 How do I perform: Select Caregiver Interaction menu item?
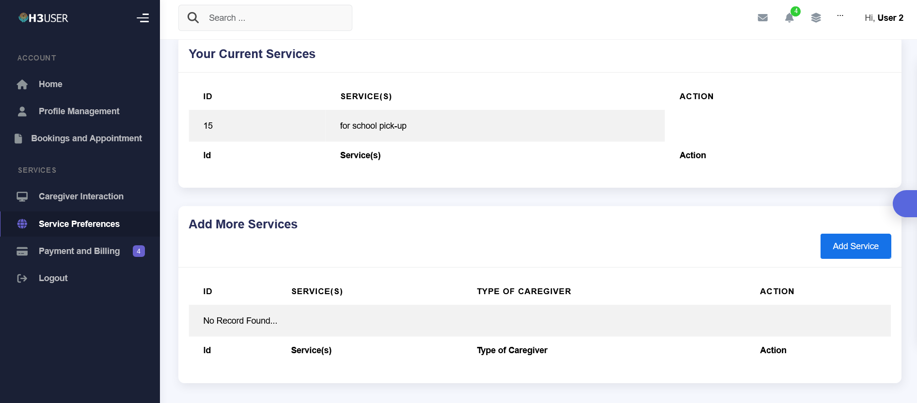coord(81,196)
